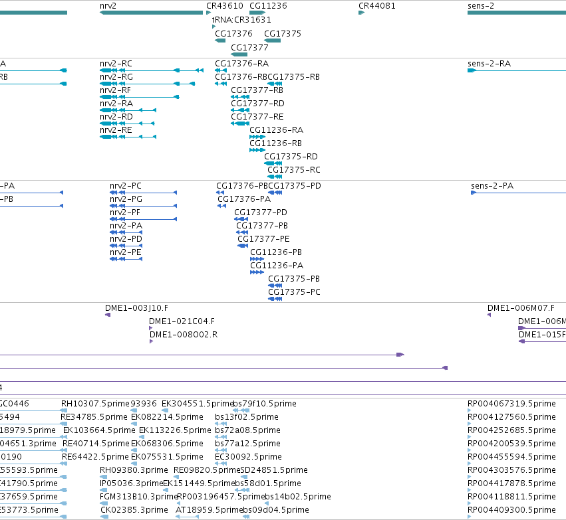Click EST RH10307.5prime
Screen dimensions: 566x520
pos(95,404)
